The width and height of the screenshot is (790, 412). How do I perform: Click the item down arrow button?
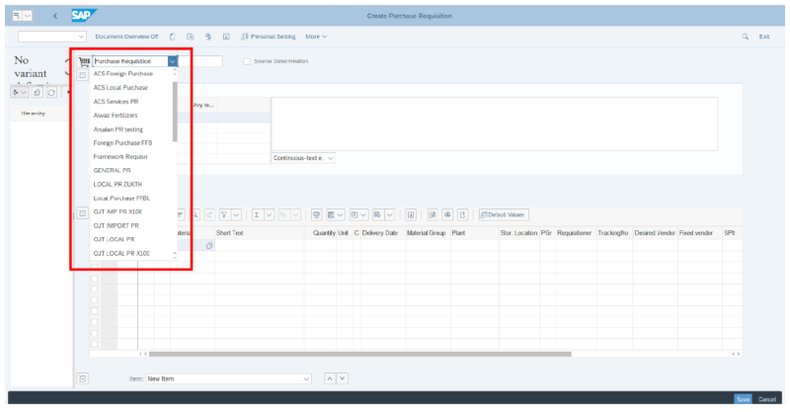(343, 378)
